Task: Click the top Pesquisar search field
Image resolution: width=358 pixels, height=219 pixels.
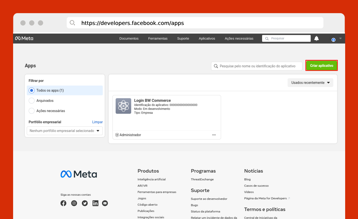Action: [x=286, y=39]
